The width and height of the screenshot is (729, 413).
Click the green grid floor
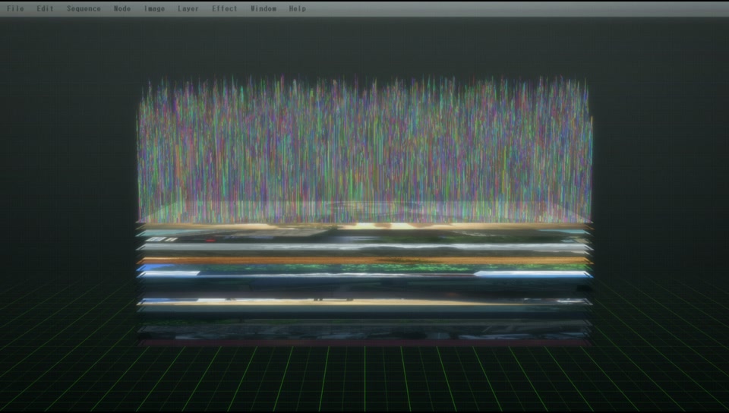click(364, 380)
